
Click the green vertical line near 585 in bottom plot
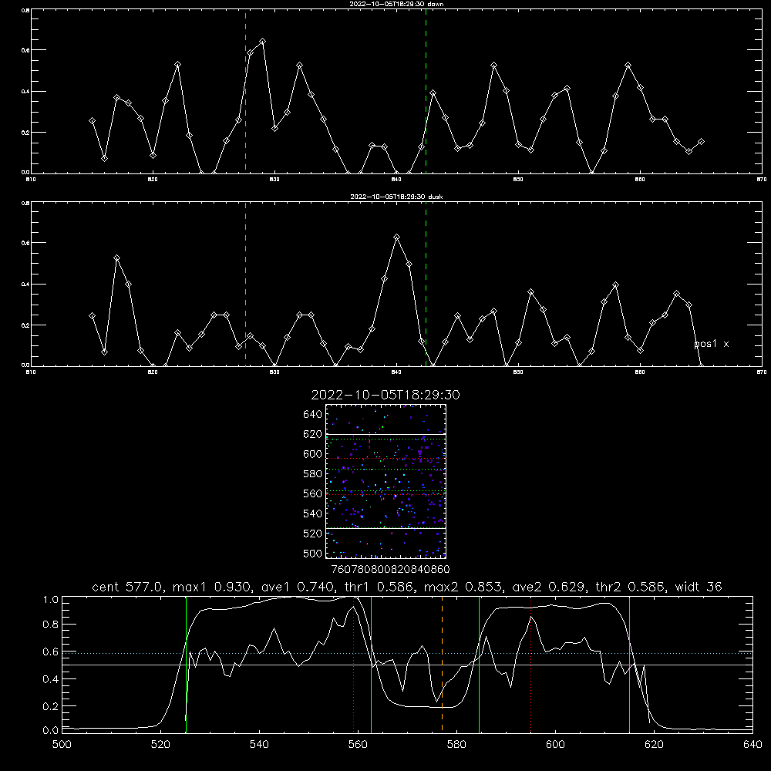coord(480,665)
